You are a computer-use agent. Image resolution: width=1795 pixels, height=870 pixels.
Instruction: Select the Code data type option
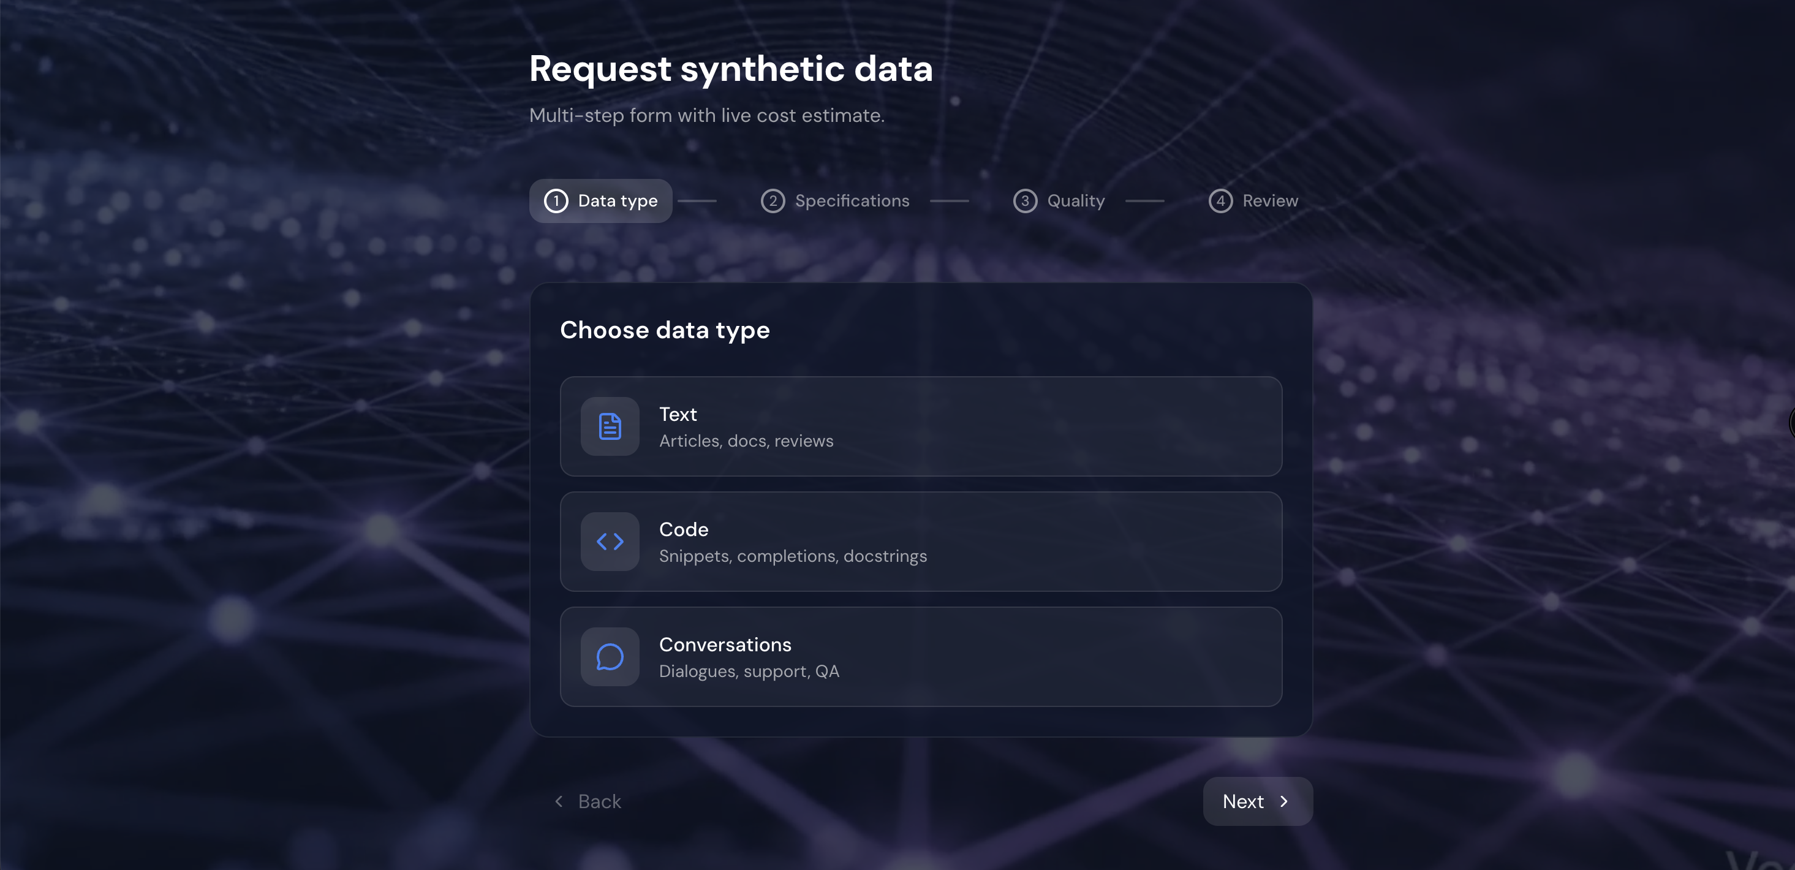920,542
